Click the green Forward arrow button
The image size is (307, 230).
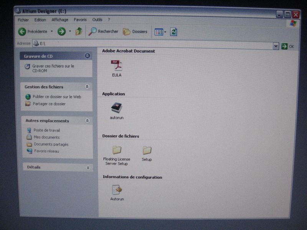tap(61, 31)
